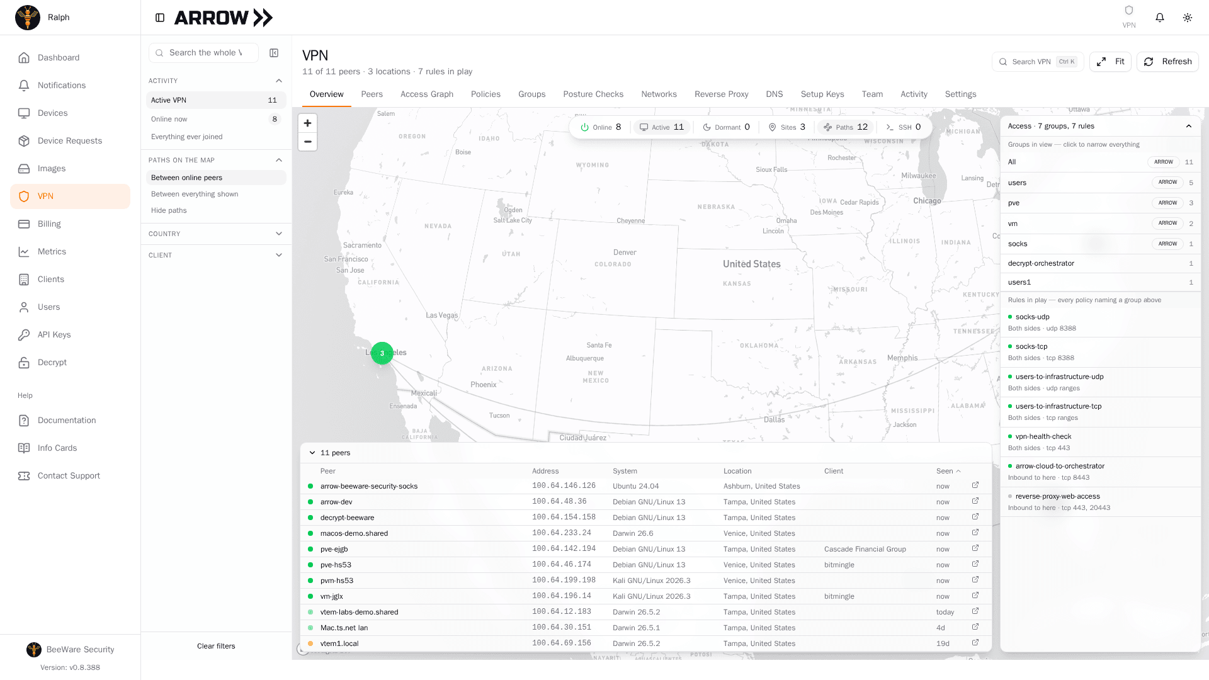The width and height of the screenshot is (1209, 680).
Task: Open the vpn-health-check rule
Action: pyautogui.click(x=1099, y=442)
